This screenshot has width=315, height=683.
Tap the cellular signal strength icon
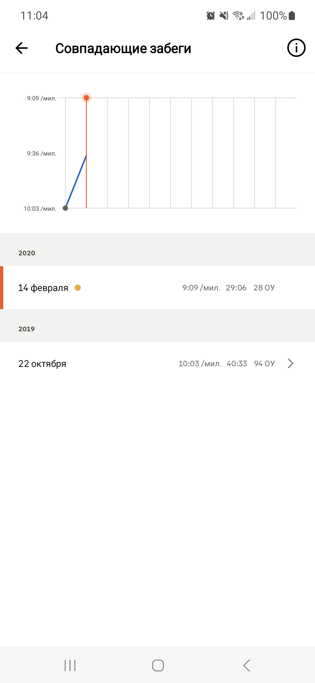[x=251, y=15]
